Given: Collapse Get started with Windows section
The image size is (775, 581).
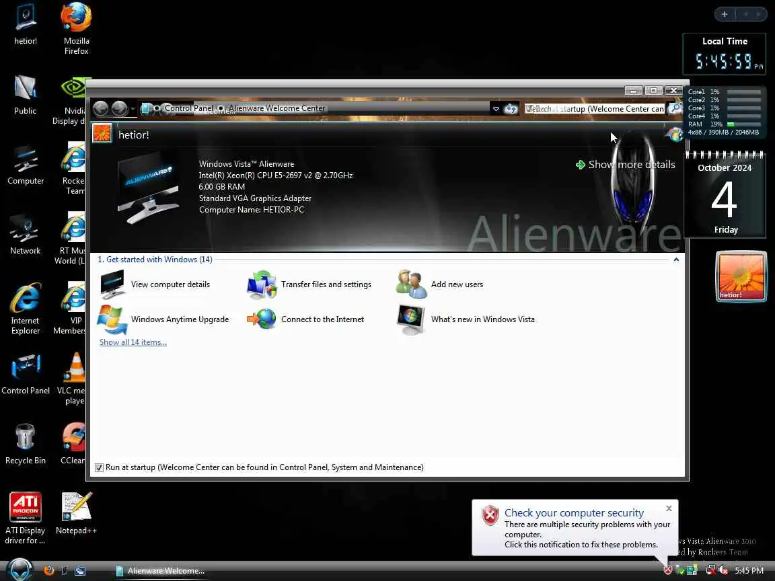Looking at the screenshot, I should [x=676, y=260].
